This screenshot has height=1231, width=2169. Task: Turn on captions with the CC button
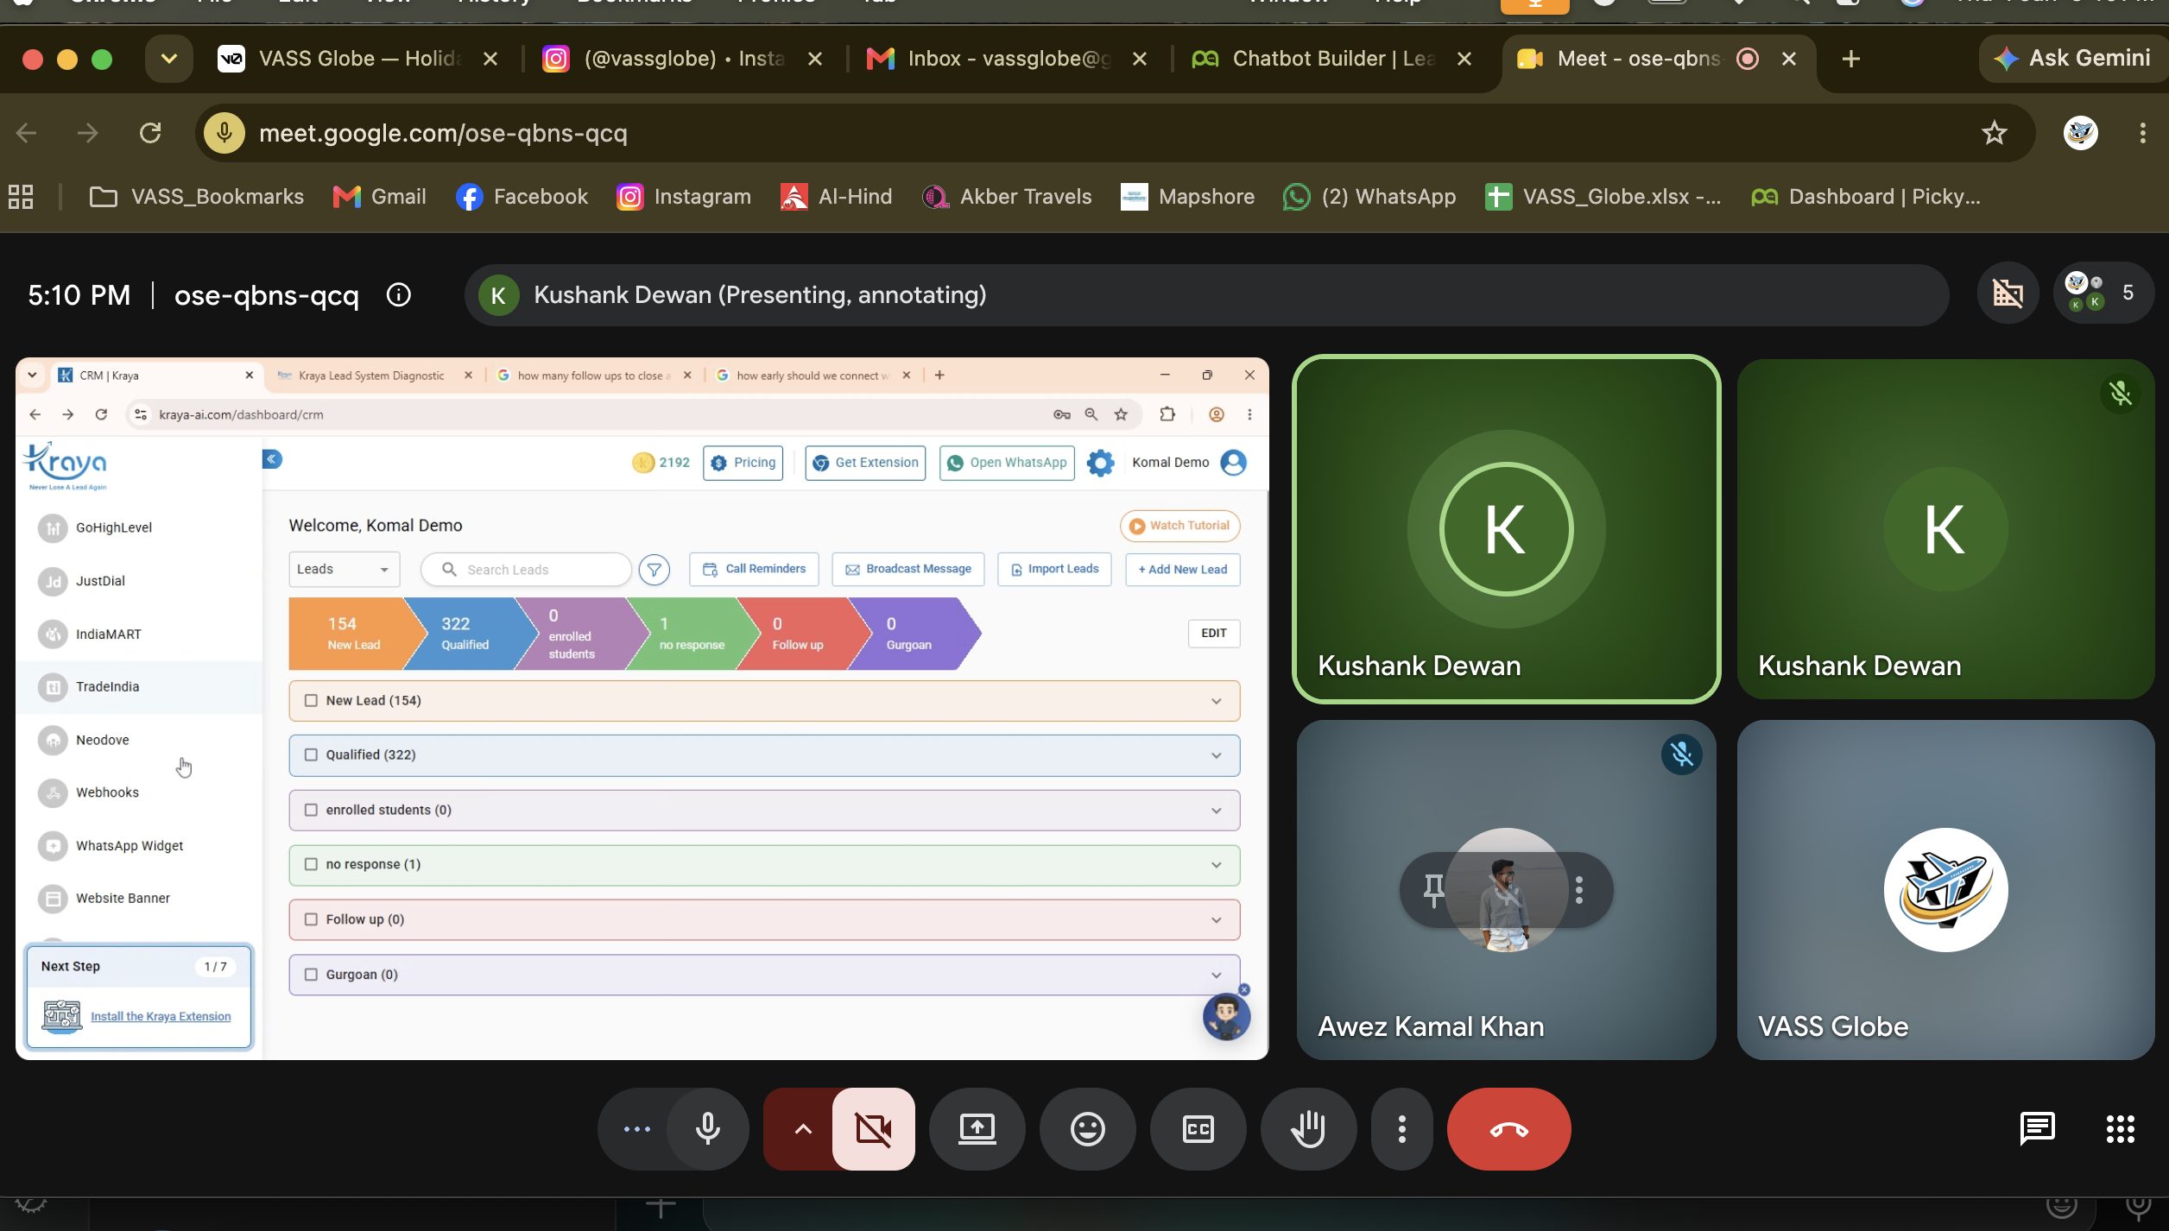tap(1198, 1129)
